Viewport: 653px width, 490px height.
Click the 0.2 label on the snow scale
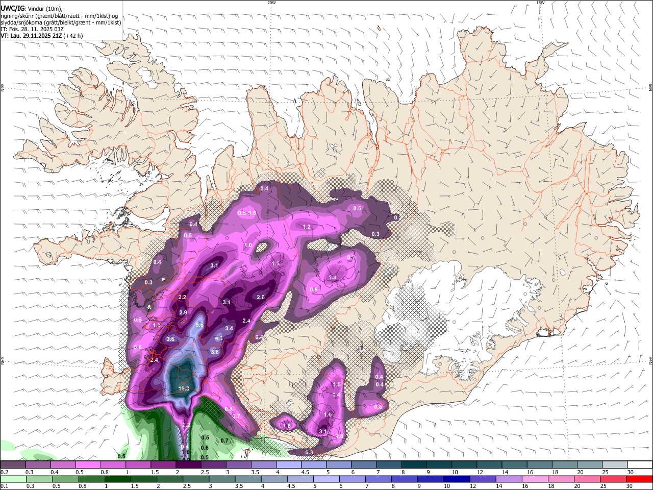pyautogui.click(x=4, y=472)
